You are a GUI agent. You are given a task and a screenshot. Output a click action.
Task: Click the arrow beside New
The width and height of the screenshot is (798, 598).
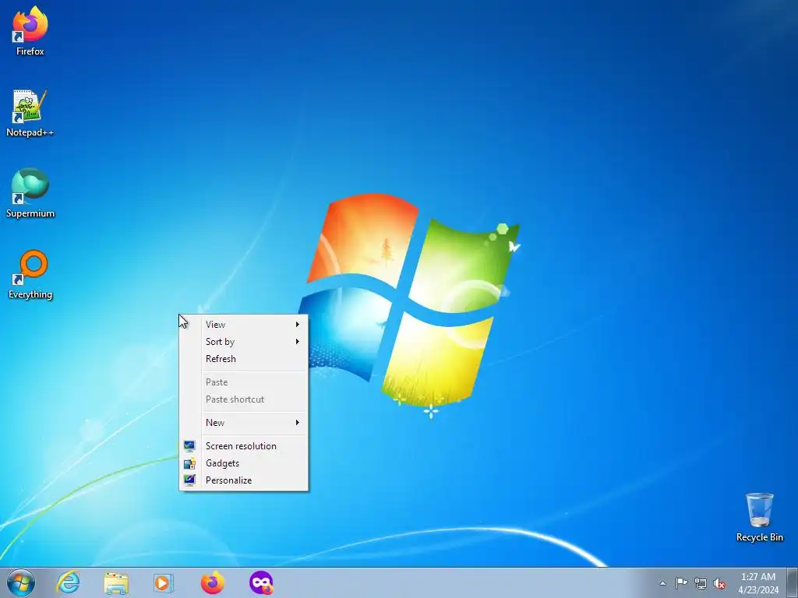click(x=298, y=423)
